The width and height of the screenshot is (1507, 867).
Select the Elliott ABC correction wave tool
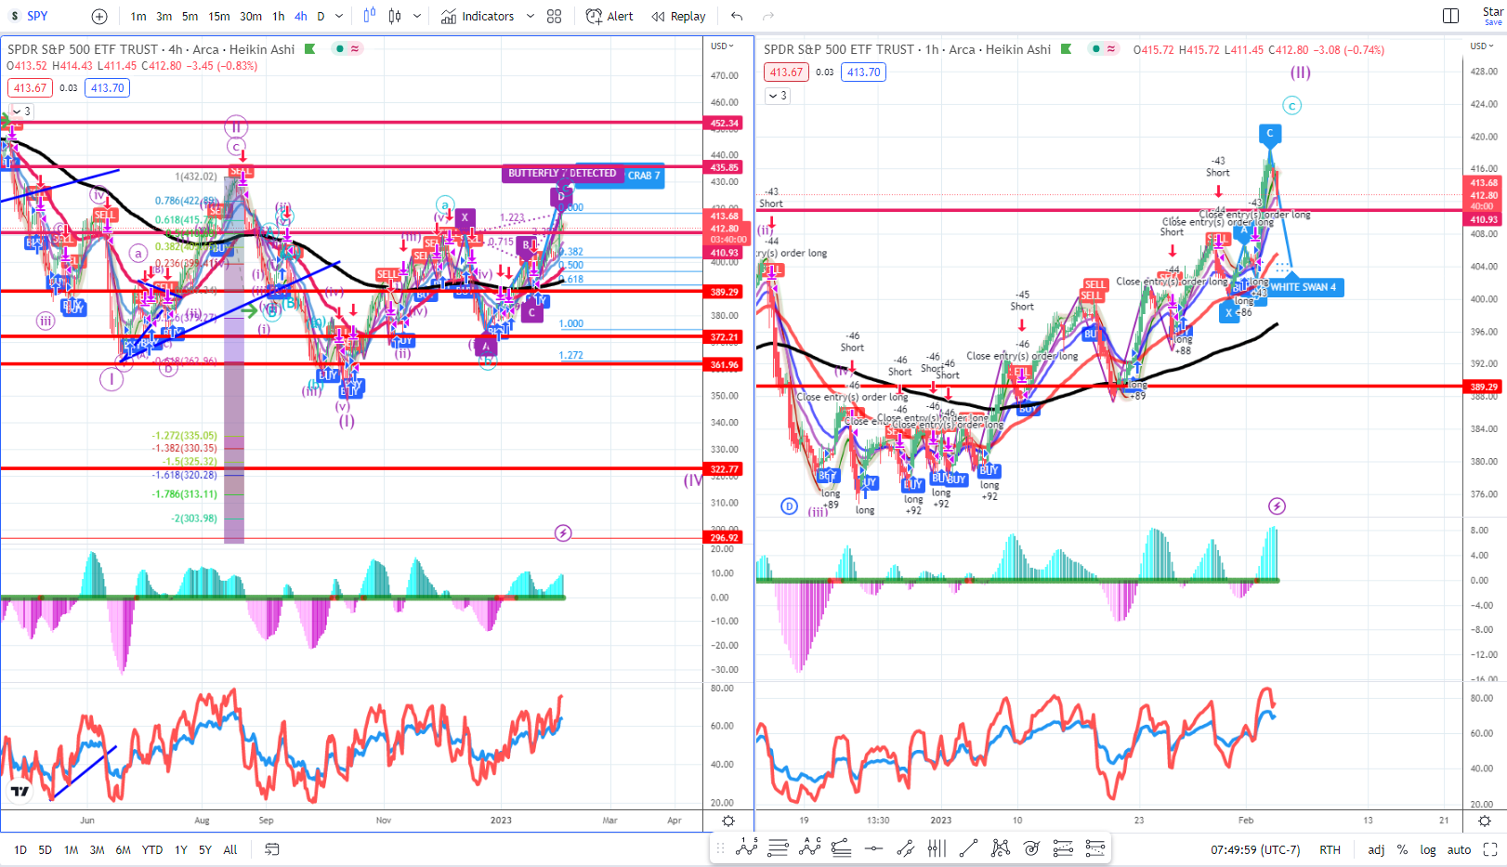[x=810, y=847]
